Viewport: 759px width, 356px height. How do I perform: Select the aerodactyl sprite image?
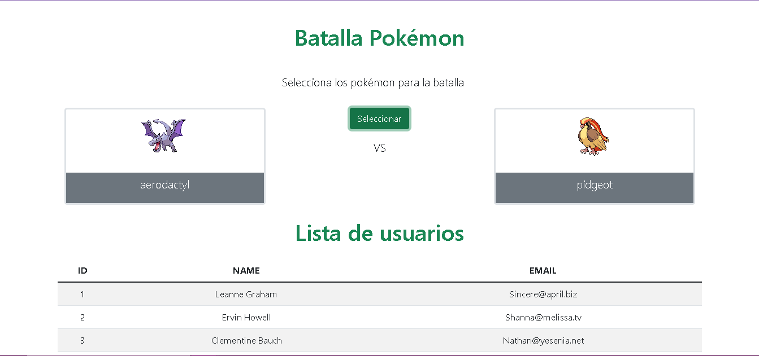164,135
